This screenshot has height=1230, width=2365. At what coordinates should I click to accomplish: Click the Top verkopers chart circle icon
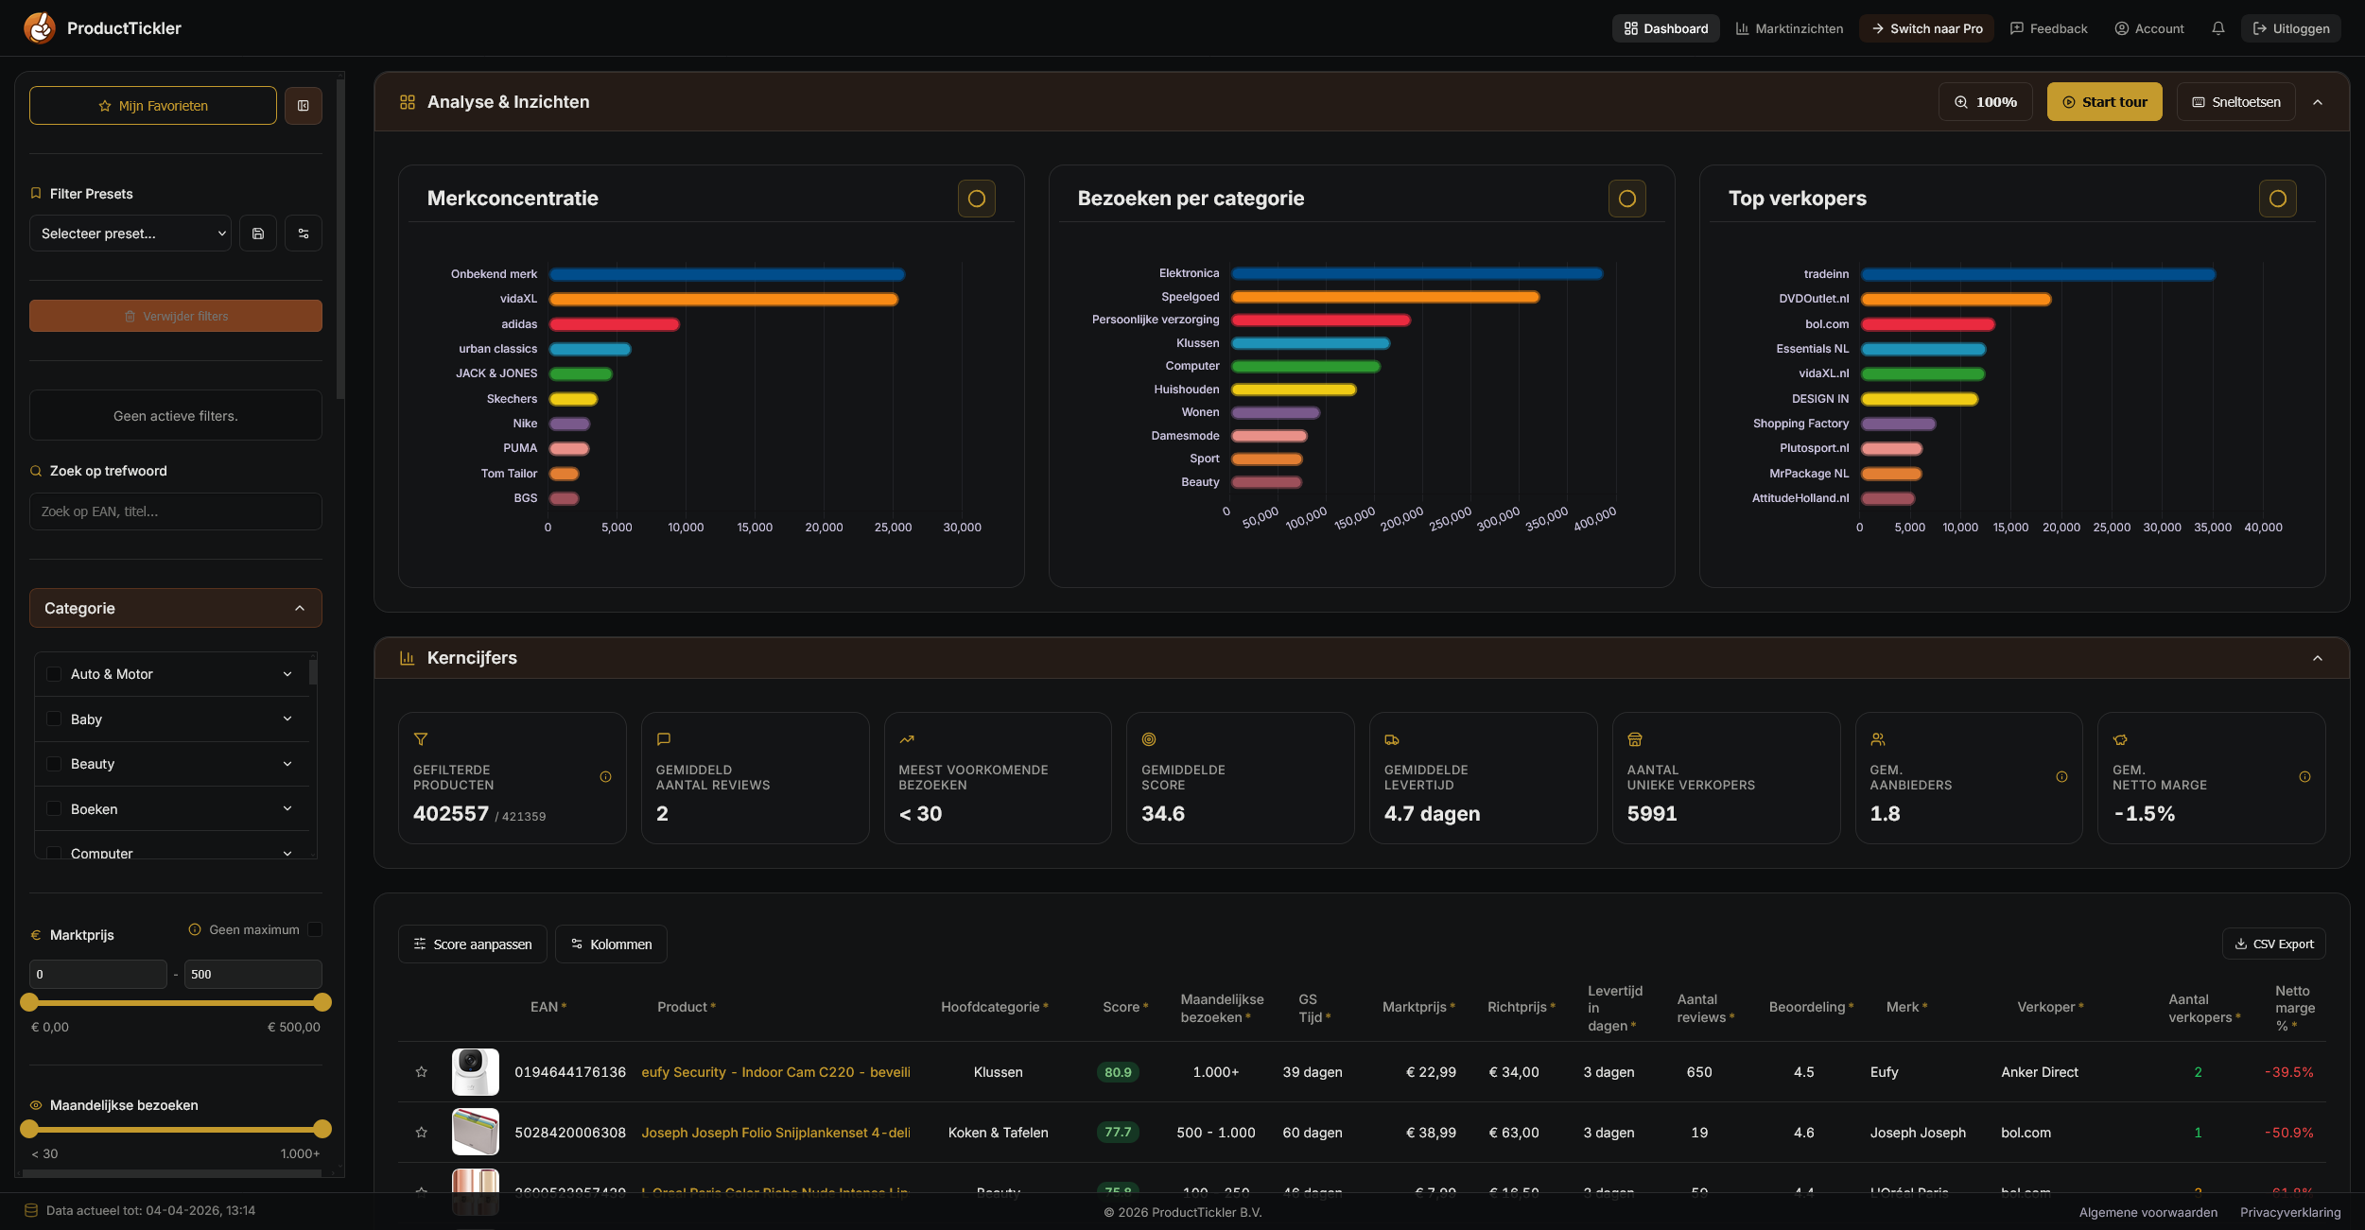pyautogui.click(x=2277, y=199)
